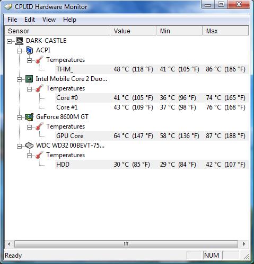254x264 pixels.
Task: Collapse the Intel Mobile Core 2 Duo branch
Action: click(x=19, y=79)
